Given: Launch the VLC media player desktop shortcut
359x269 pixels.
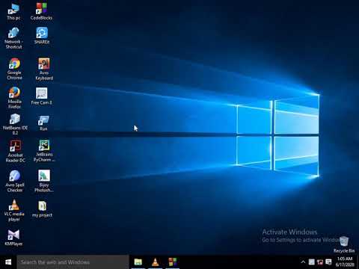Looking at the screenshot, I should point(14,211).
